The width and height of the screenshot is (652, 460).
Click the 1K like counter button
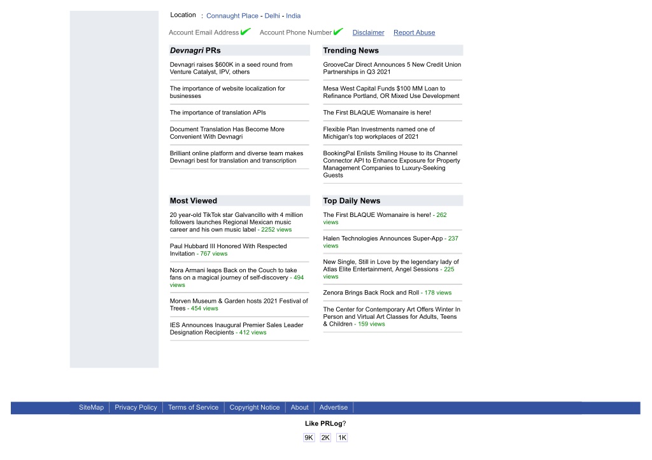[x=342, y=438]
